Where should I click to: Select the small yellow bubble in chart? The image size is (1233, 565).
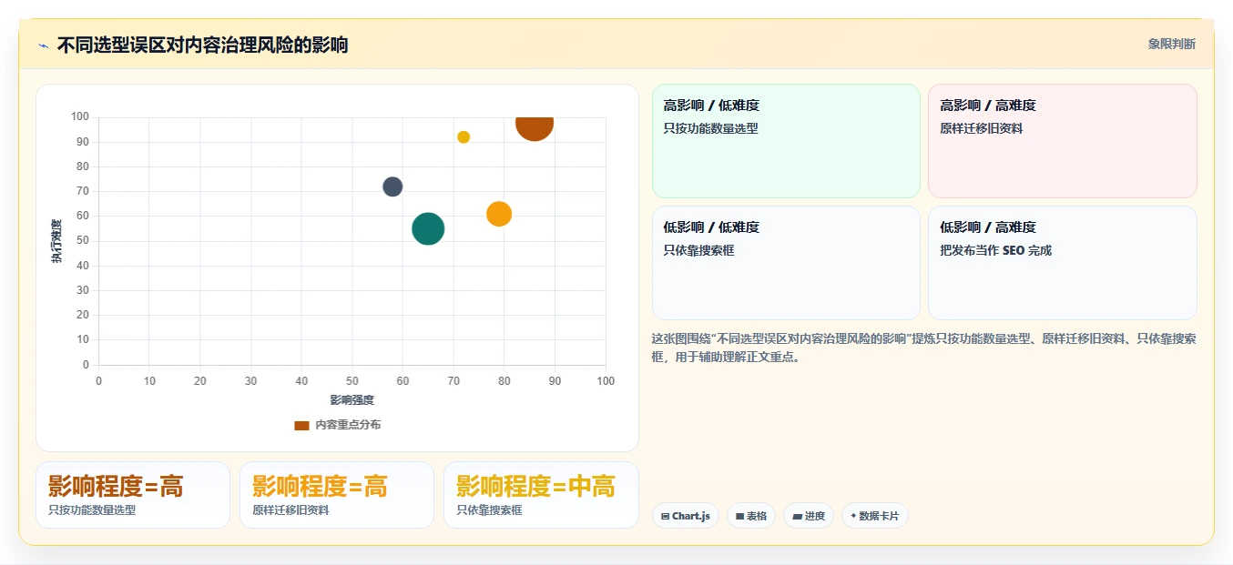pyautogui.click(x=464, y=137)
